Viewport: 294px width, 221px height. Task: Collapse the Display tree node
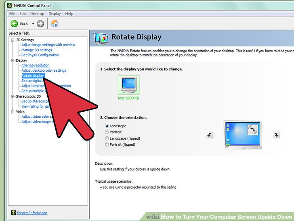tap(13, 61)
